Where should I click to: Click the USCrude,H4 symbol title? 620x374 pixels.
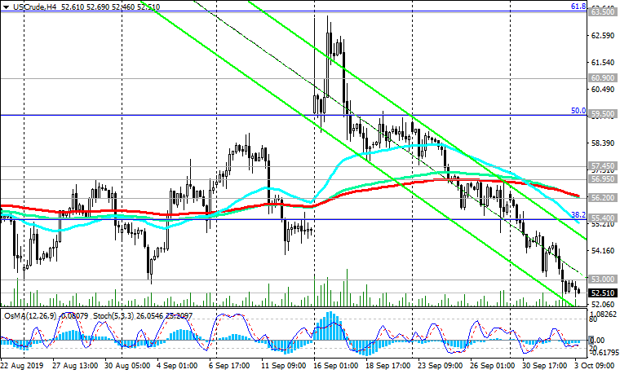click(x=34, y=7)
